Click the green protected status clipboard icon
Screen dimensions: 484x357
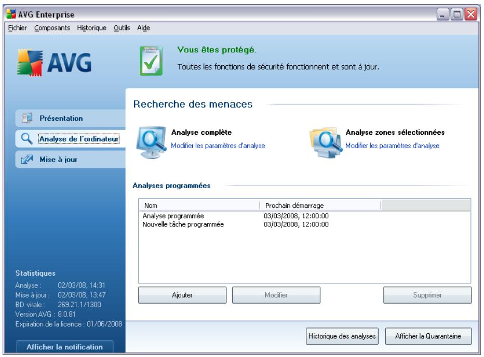151,61
